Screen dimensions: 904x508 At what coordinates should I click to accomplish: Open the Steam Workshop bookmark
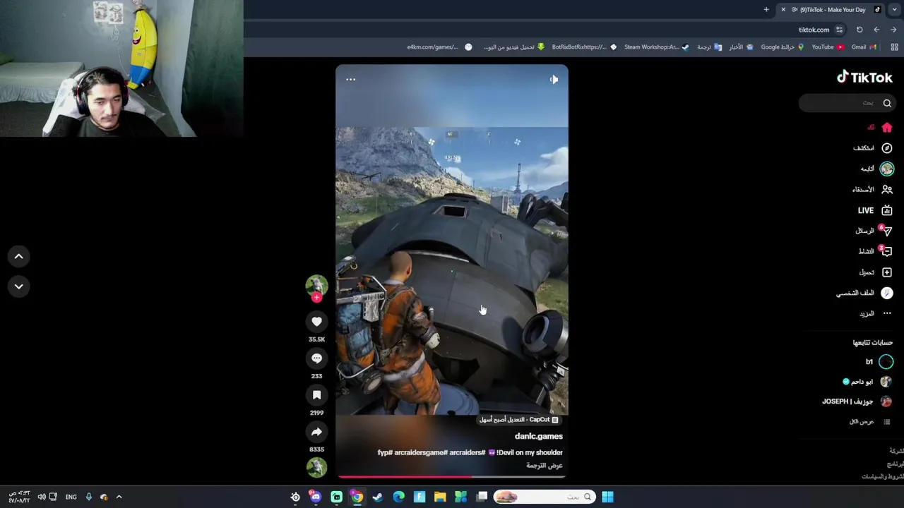tap(656, 47)
